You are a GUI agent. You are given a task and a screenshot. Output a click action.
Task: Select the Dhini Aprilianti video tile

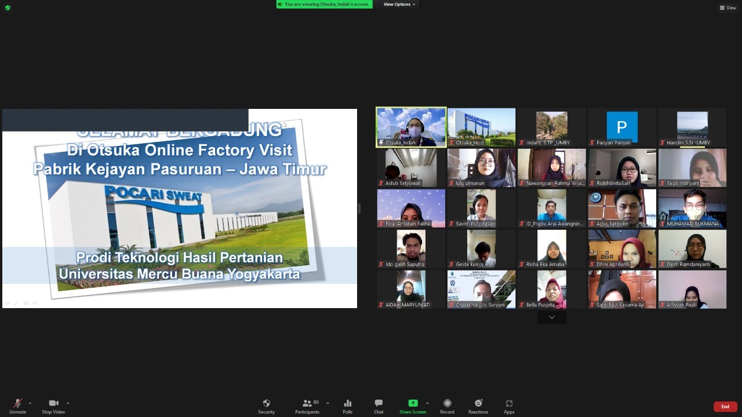(x=622, y=249)
